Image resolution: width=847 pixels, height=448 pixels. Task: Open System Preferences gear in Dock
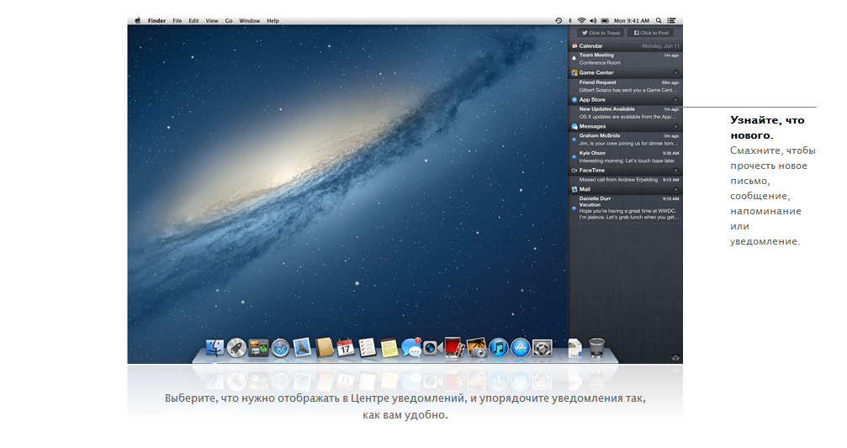coord(543,348)
